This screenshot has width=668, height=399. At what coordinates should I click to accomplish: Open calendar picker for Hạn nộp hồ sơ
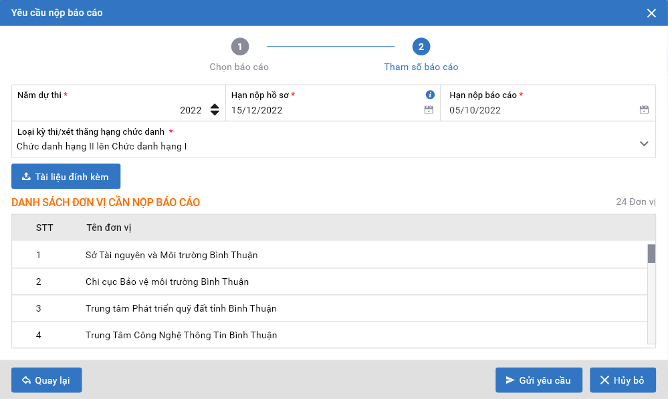[x=429, y=110]
